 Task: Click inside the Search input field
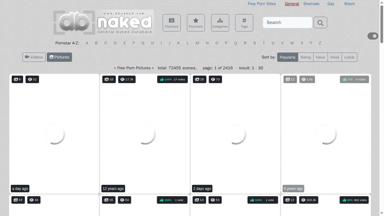tap(287, 22)
